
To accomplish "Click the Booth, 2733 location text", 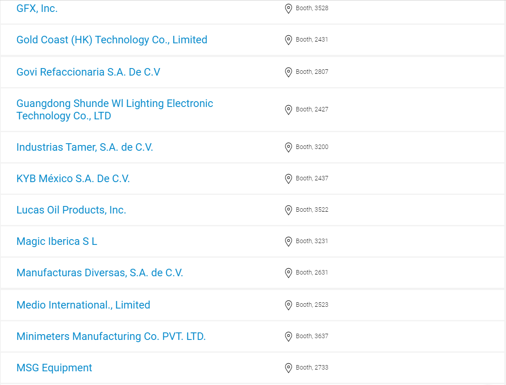I will point(312,368).
